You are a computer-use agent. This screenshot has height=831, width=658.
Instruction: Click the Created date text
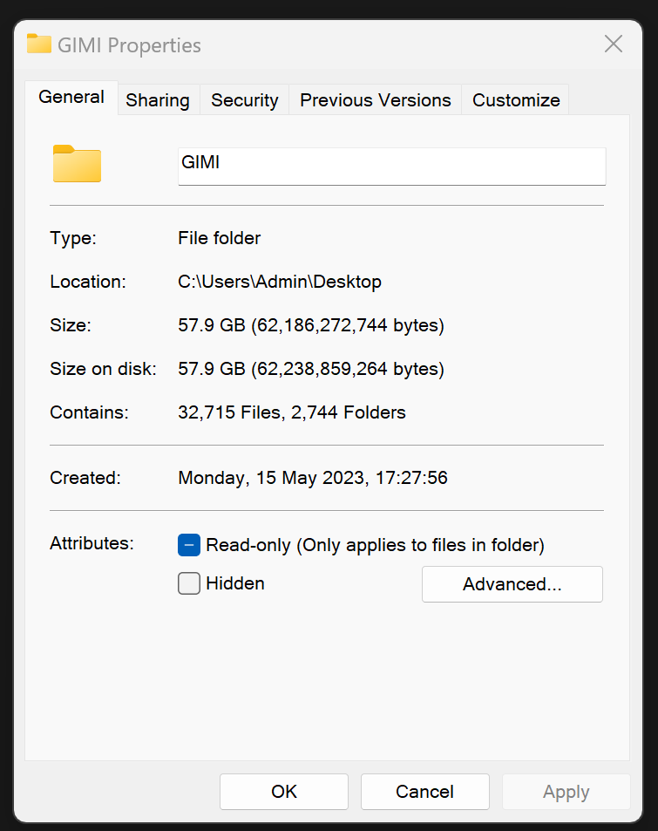click(x=313, y=478)
